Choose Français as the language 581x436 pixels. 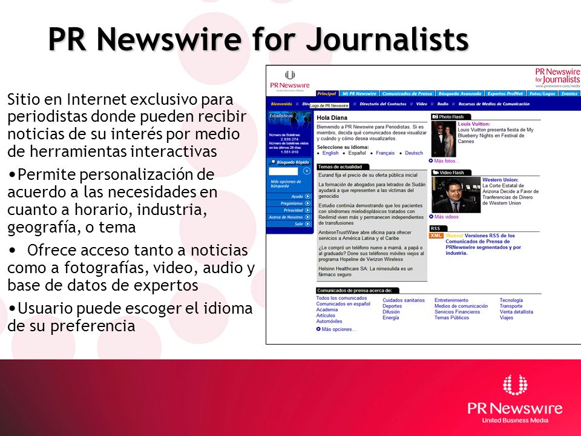385,153
